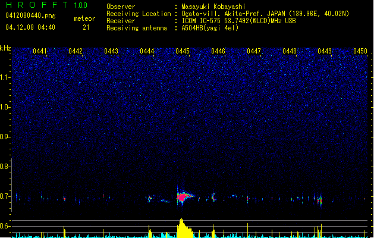The height and width of the screenshot is (238, 374).
Task: Click observer name Masayuki Kobayashi
Action: (x=213, y=7)
